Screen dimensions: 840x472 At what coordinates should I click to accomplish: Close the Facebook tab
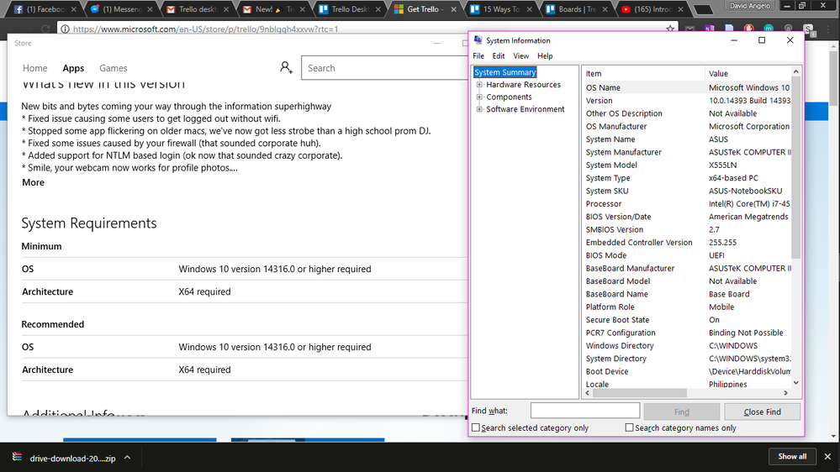point(74,9)
